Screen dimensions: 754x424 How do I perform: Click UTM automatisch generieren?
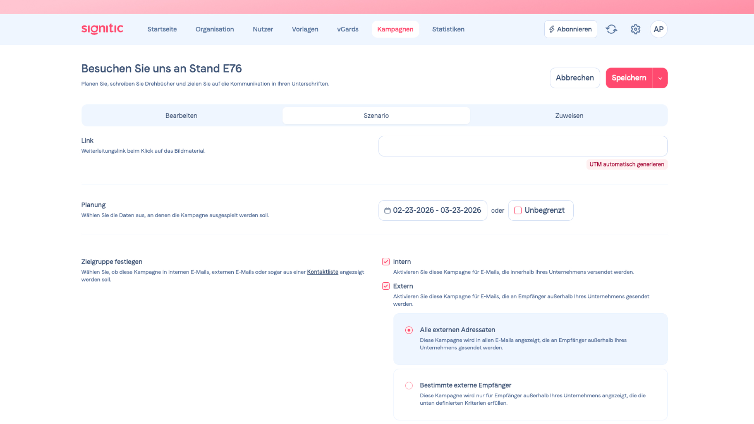coord(626,164)
